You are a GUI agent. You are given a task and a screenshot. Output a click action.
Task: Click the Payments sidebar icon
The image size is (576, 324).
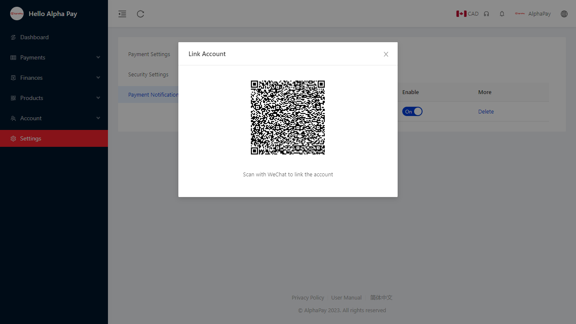pyautogui.click(x=13, y=58)
